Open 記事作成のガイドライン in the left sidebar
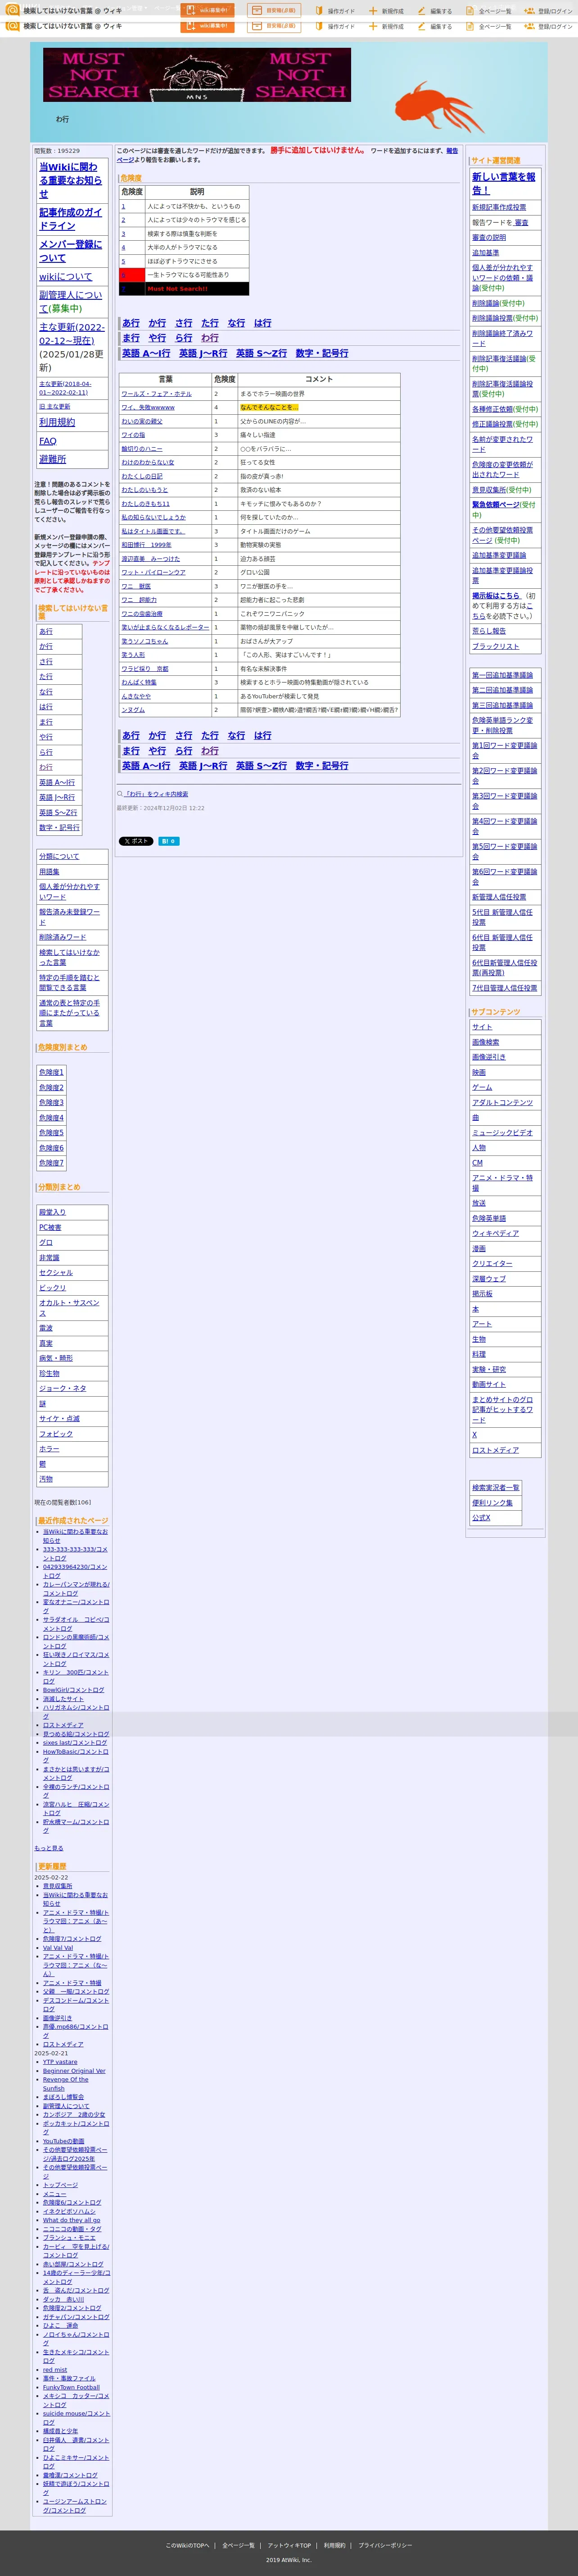Screen dimensions: 578x2576 (x=71, y=219)
